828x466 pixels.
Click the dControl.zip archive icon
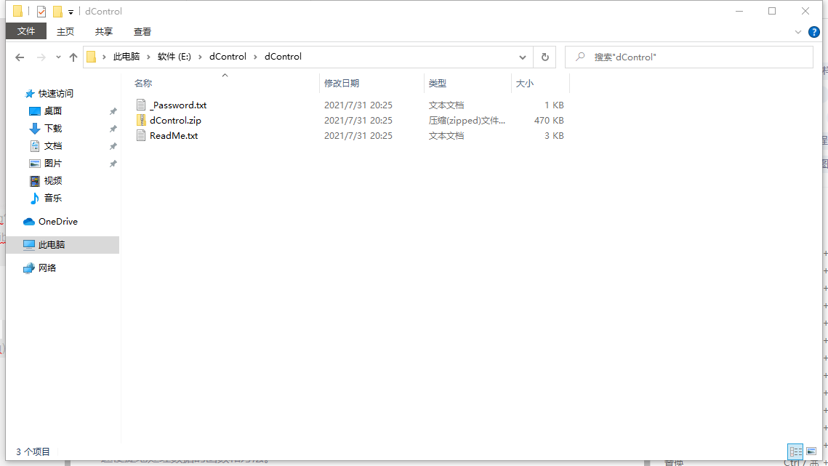coord(141,120)
